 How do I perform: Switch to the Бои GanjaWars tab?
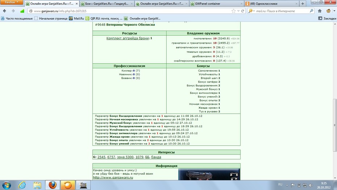tap(107, 4)
